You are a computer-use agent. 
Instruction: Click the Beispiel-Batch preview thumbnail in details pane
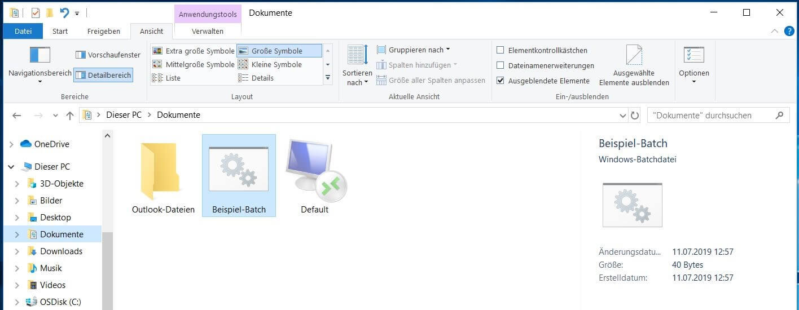(x=632, y=205)
